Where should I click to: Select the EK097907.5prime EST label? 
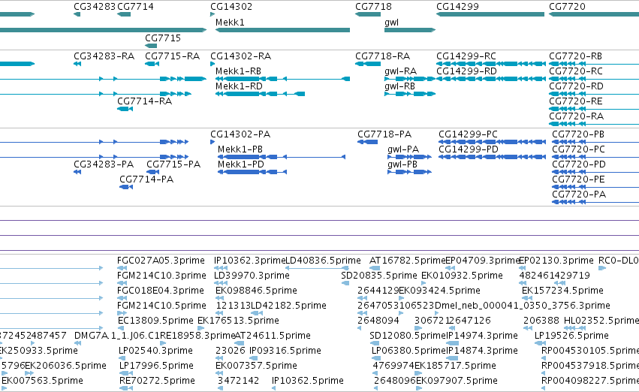pyautogui.click(x=457, y=381)
